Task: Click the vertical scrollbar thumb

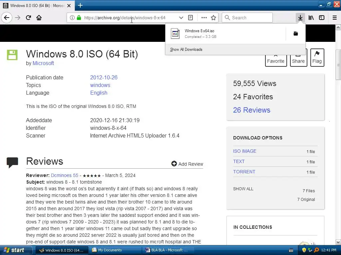Action: 338,65
